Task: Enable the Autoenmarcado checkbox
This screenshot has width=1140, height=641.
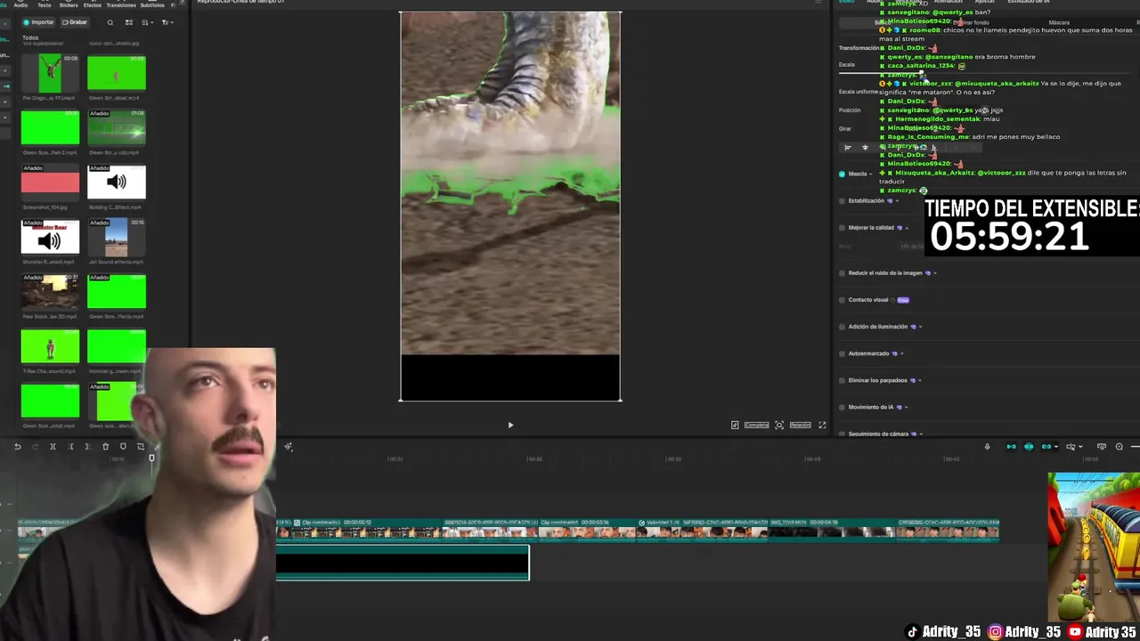Action: 842,353
